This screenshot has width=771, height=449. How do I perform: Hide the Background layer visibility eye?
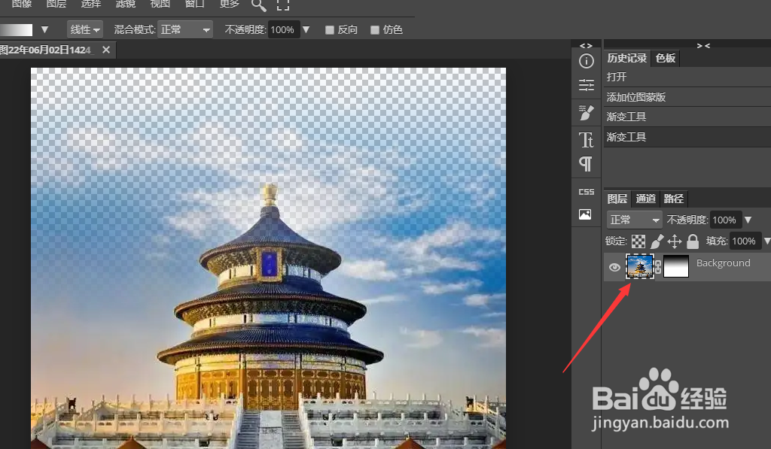(614, 267)
